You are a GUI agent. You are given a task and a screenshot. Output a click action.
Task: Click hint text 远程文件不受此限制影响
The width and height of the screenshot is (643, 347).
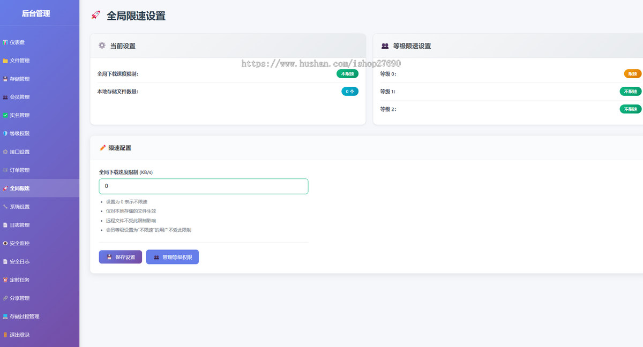pyautogui.click(x=131, y=221)
